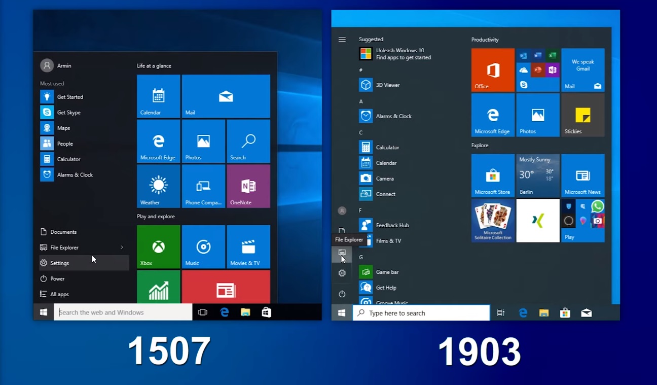This screenshot has height=385, width=657.
Task: Open Calendar tile in 1507 Start menu
Action: pyautogui.click(x=159, y=96)
